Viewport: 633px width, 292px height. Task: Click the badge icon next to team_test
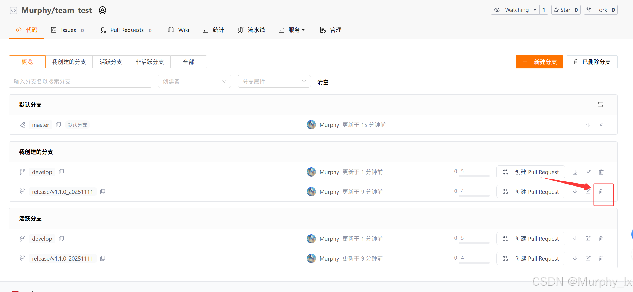pyautogui.click(x=102, y=10)
